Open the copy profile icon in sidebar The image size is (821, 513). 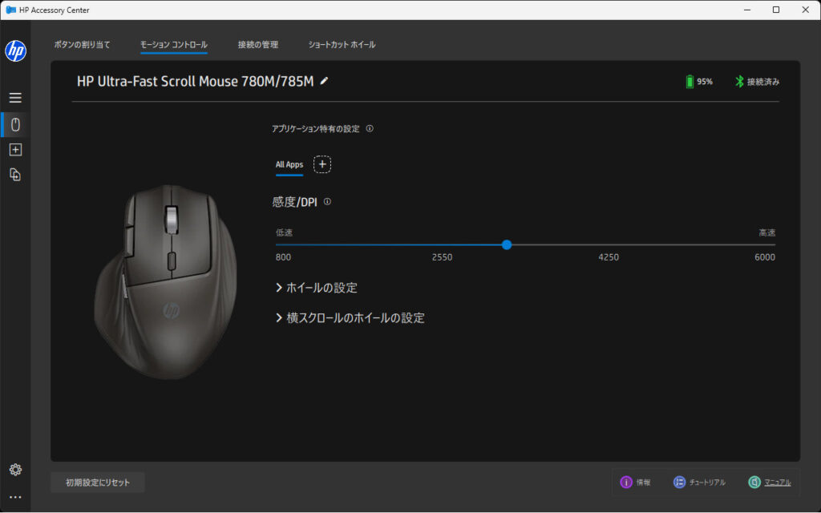pos(16,175)
